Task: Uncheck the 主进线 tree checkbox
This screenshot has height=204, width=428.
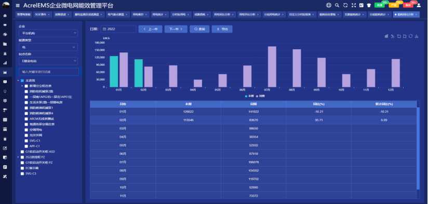Action: click(22, 80)
